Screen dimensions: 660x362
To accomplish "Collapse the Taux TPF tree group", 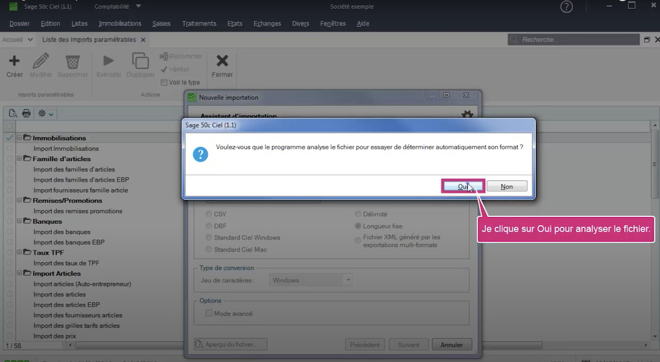I will click(x=19, y=252).
